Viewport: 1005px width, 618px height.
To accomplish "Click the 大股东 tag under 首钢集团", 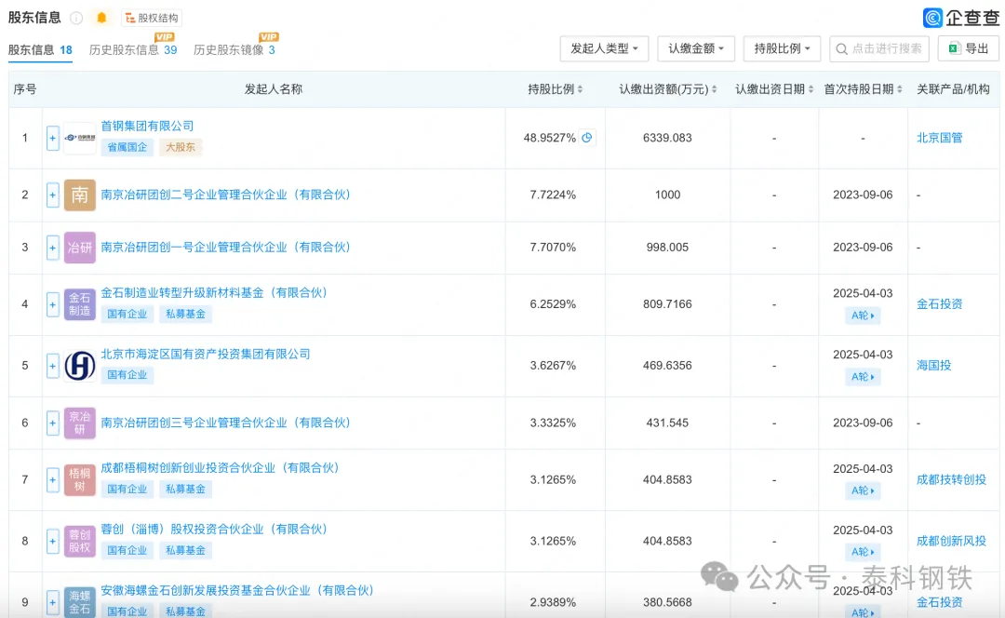I will click(x=181, y=147).
